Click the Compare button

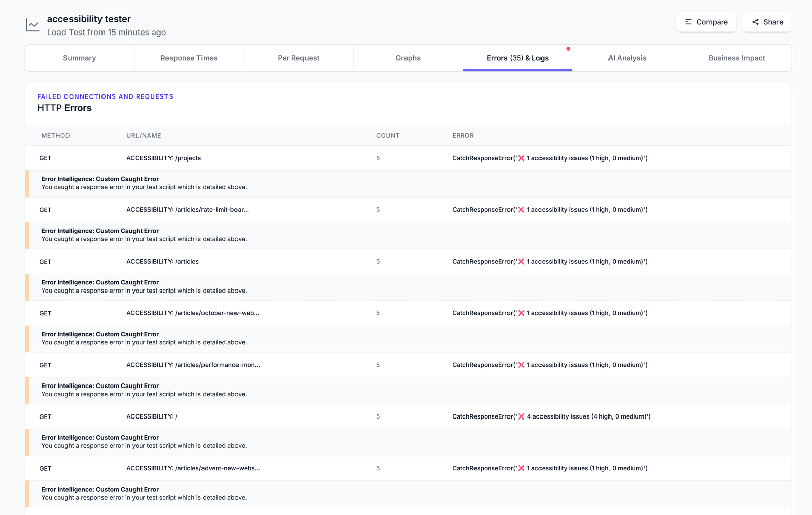[706, 22]
